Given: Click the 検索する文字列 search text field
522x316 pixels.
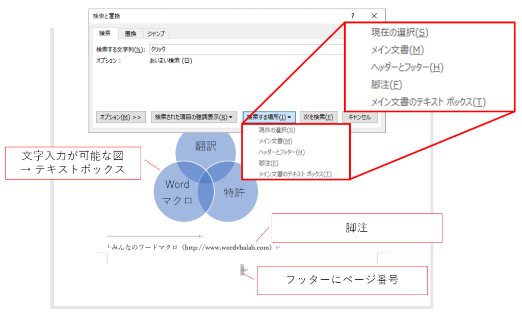Looking at the screenshot, I should (245, 50).
